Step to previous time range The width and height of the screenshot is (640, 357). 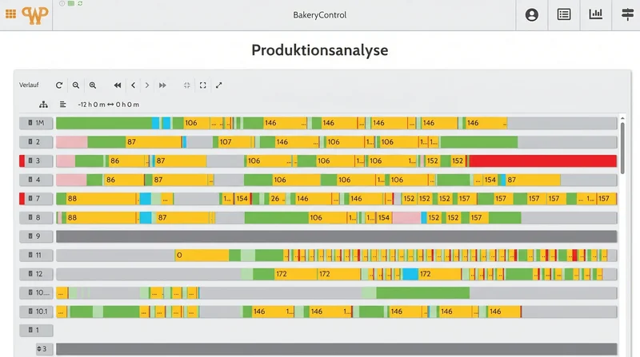133,85
